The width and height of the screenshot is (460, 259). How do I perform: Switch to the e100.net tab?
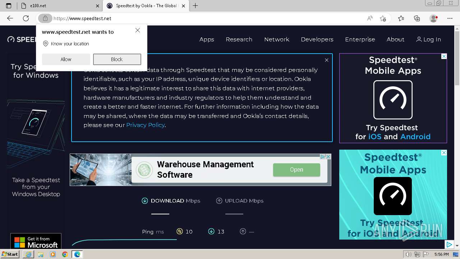click(x=59, y=6)
